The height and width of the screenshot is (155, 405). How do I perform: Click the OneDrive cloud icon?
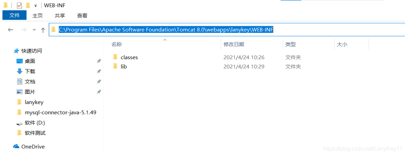click(x=16, y=147)
